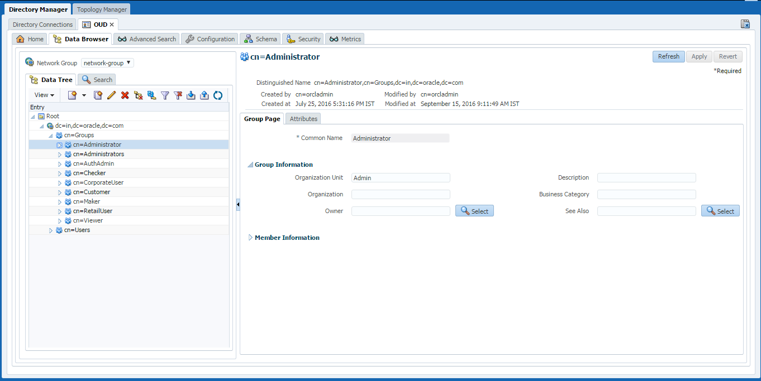
Task: Open the Advanced Search tab
Action: (147, 39)
